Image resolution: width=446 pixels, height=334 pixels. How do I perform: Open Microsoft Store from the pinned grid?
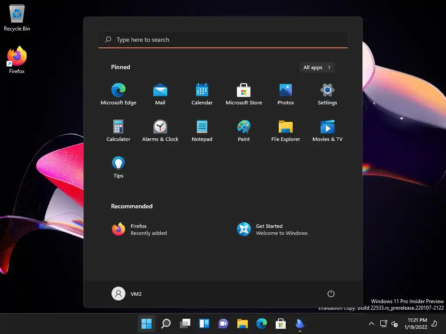(244, 94)
